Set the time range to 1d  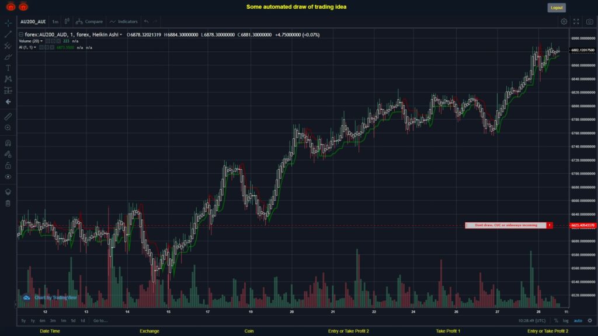click(x=83, y=321)
